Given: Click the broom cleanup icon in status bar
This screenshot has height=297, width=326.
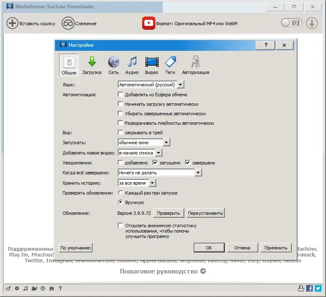Looking at the screenshot, I should point(8,288).
